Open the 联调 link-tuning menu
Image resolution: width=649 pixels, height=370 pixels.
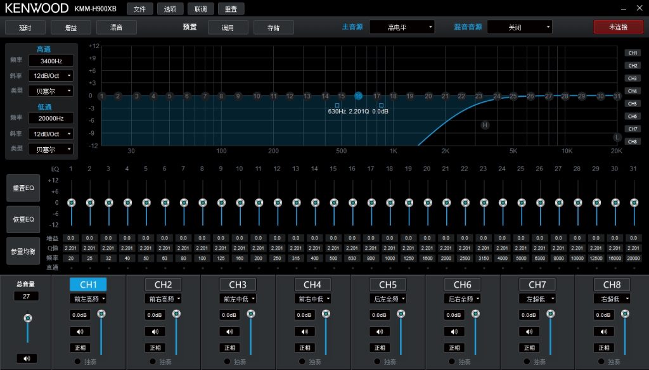[201, 9]
